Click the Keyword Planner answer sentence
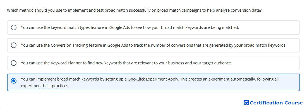307x108 pixels. coord(126,63)
